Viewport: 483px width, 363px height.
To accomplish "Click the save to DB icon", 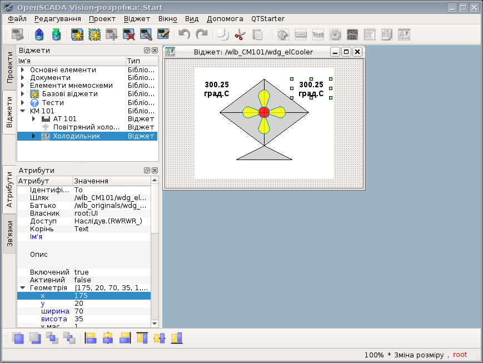I will pyautogui.click(x=56, y=34).
